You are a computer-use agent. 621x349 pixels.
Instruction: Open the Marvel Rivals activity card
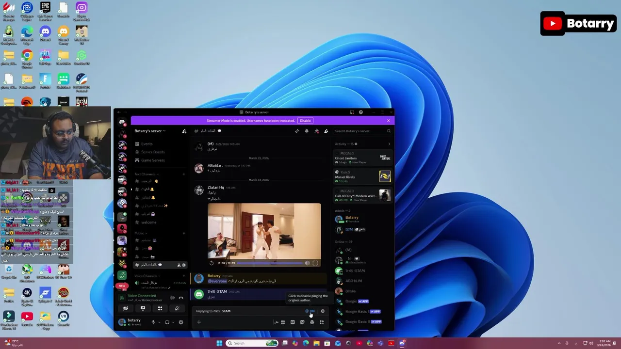coord(362,176)
